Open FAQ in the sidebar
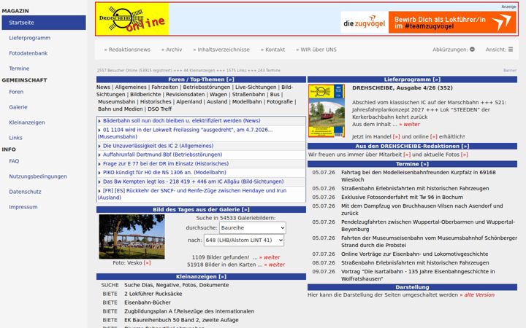Screen dimensions: 526x328 (14, 161)
